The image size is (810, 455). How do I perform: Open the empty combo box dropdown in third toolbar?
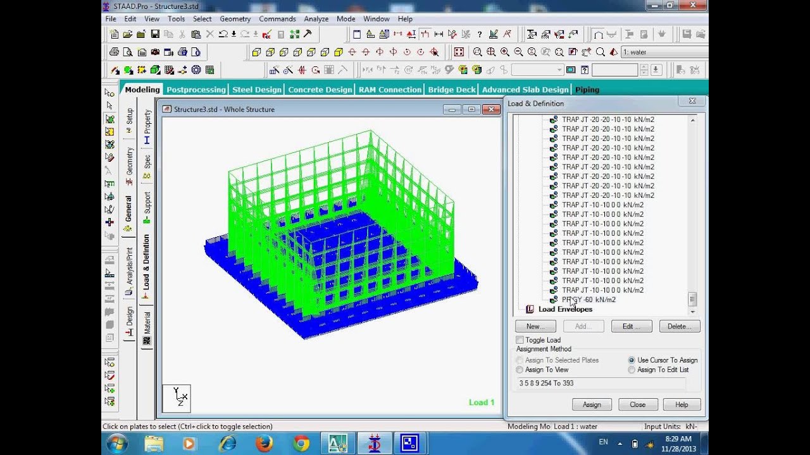pyautogui.click(x=559, y=70)
